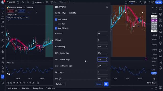Open the Defaults dropdown
This screenshot has height=91, width=163.
pyautogui.click(x=60, y=84)
